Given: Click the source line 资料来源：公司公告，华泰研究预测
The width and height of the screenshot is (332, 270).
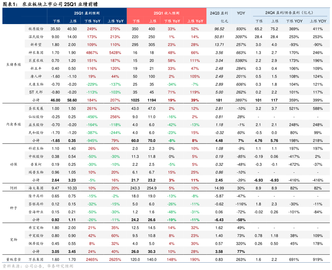Looking at the screenshot, I should click(x=38, y=266).
